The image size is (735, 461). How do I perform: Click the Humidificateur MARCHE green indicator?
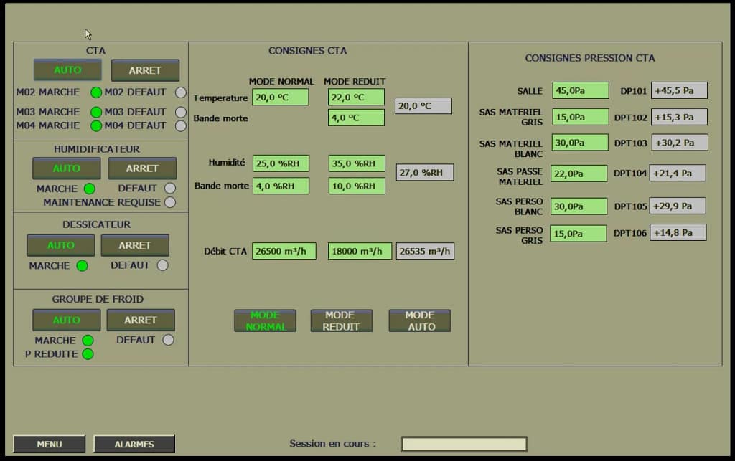pos(90,189)
